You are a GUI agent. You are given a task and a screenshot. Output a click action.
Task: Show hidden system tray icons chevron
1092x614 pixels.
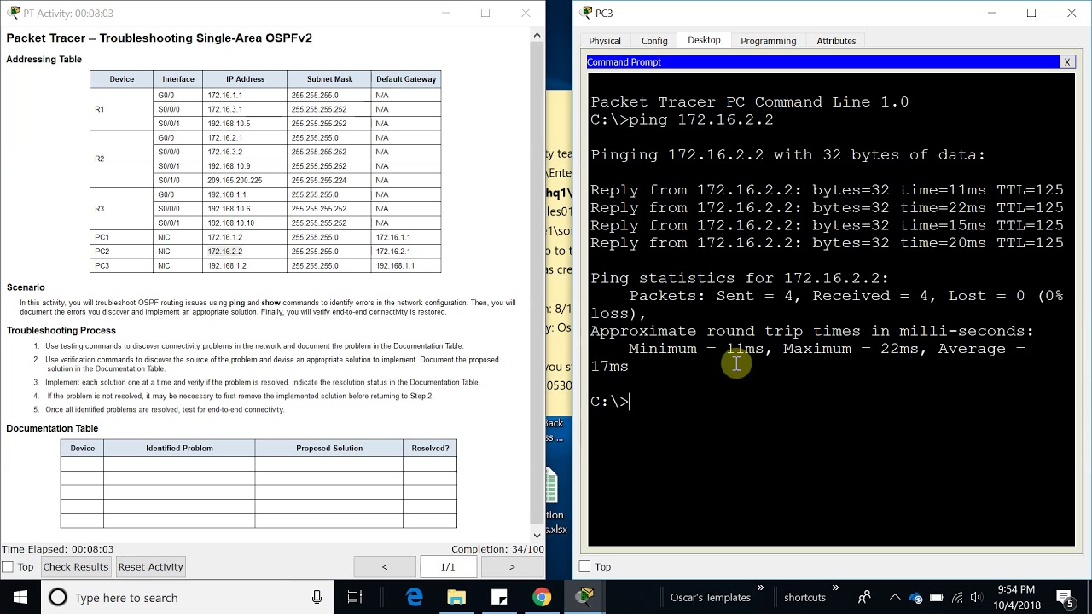[x=894, y=598]
